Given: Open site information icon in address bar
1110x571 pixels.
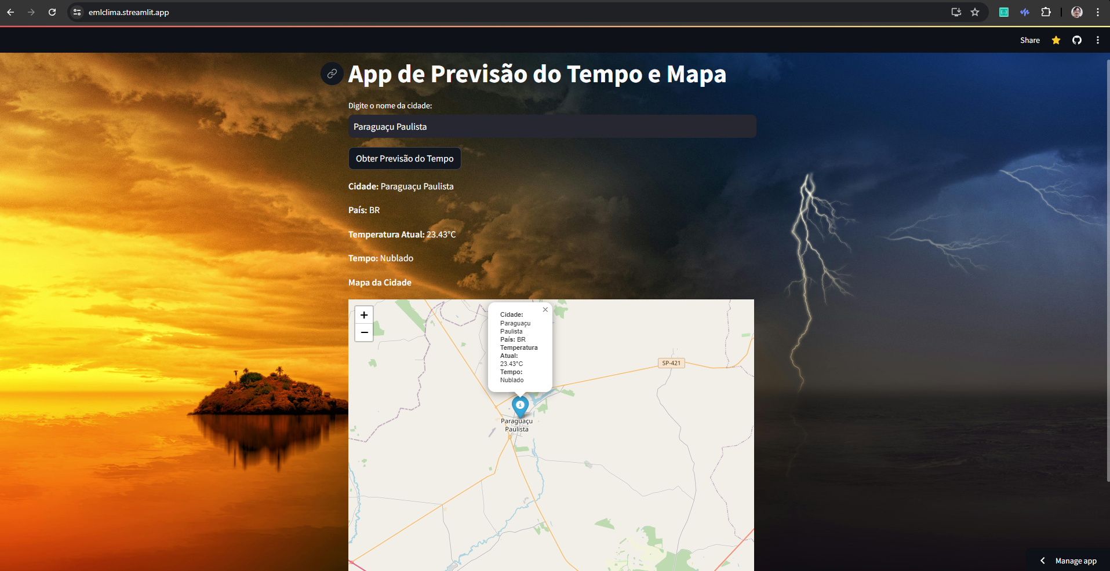Looking at the screenshot, I should tap(77, 12).
